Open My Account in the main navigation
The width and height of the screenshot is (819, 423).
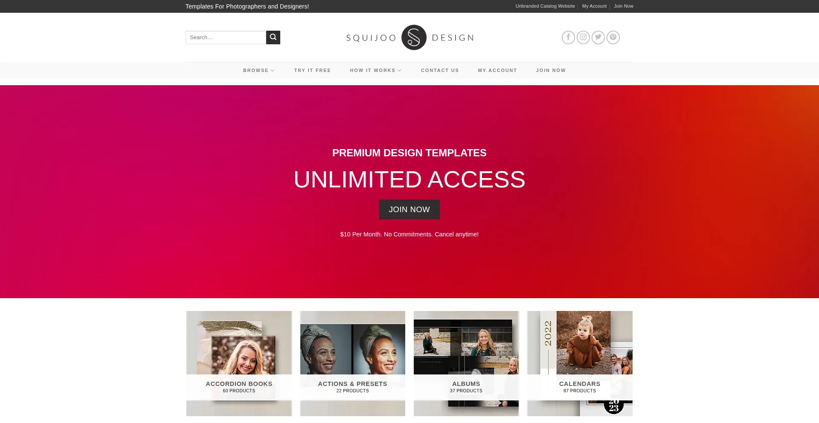coord(497,70)
